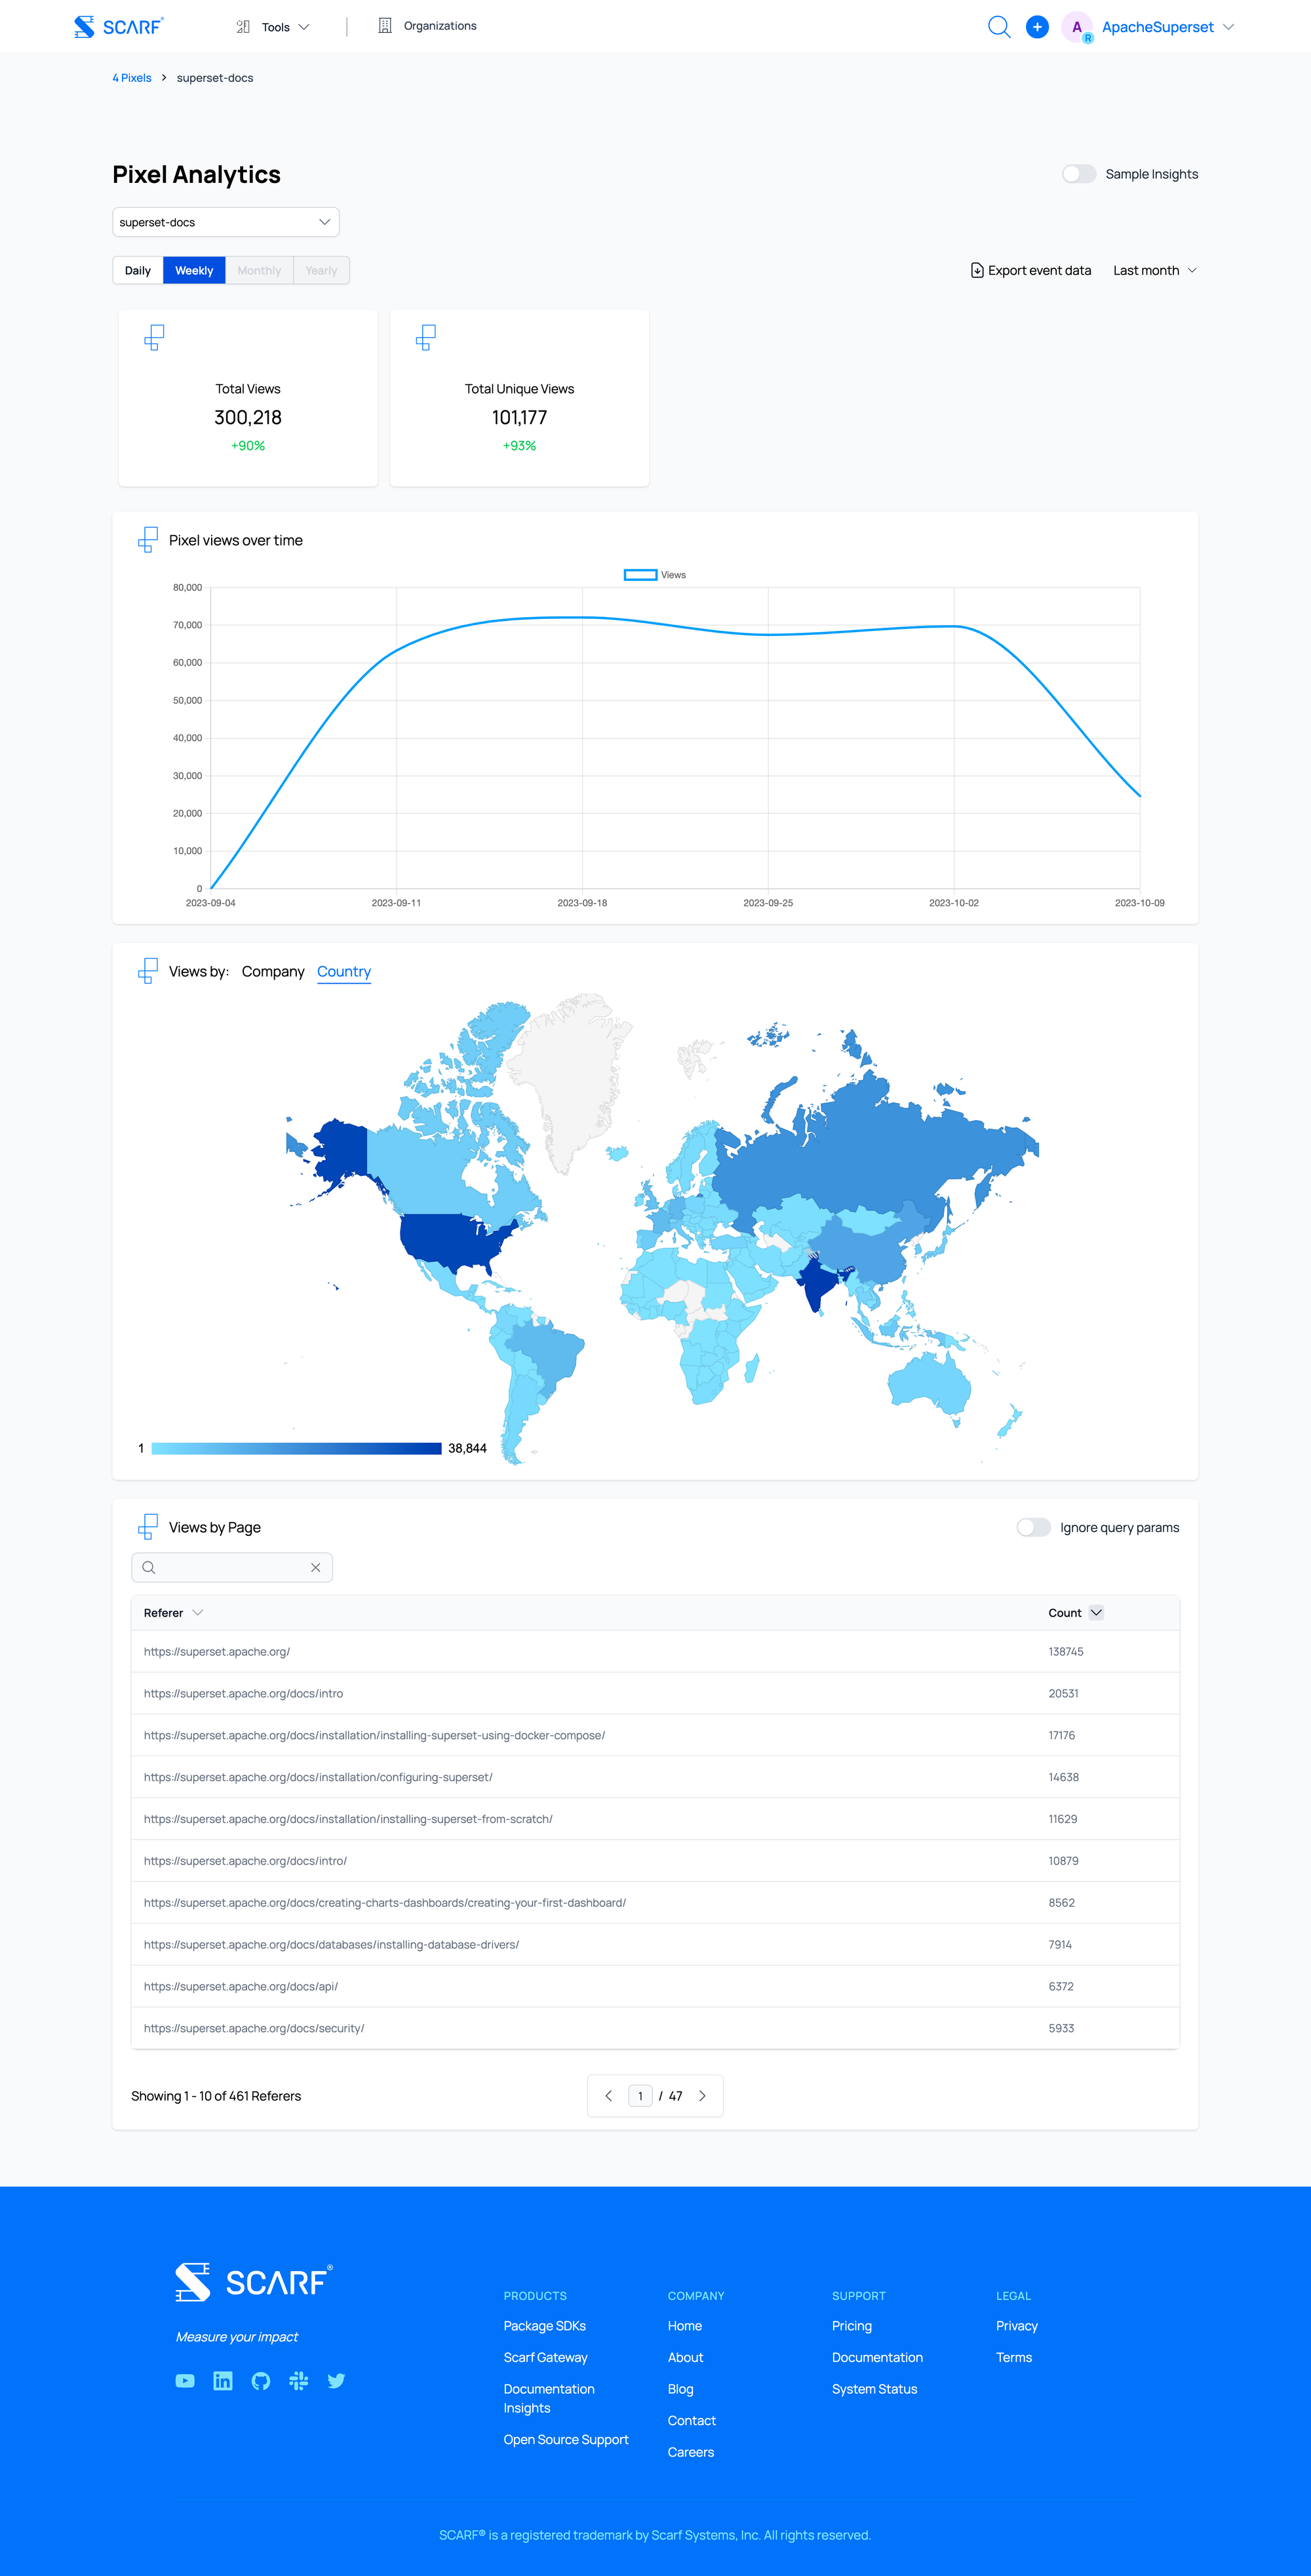Open the GitHub icon in footer

(261, 2381)
